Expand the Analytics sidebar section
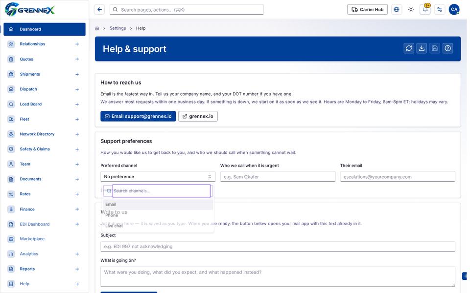The width and height of the screenshot is (470, 293). 77,254
